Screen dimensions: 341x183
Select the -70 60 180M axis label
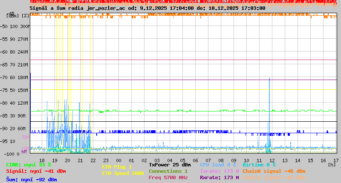(14, 77)
